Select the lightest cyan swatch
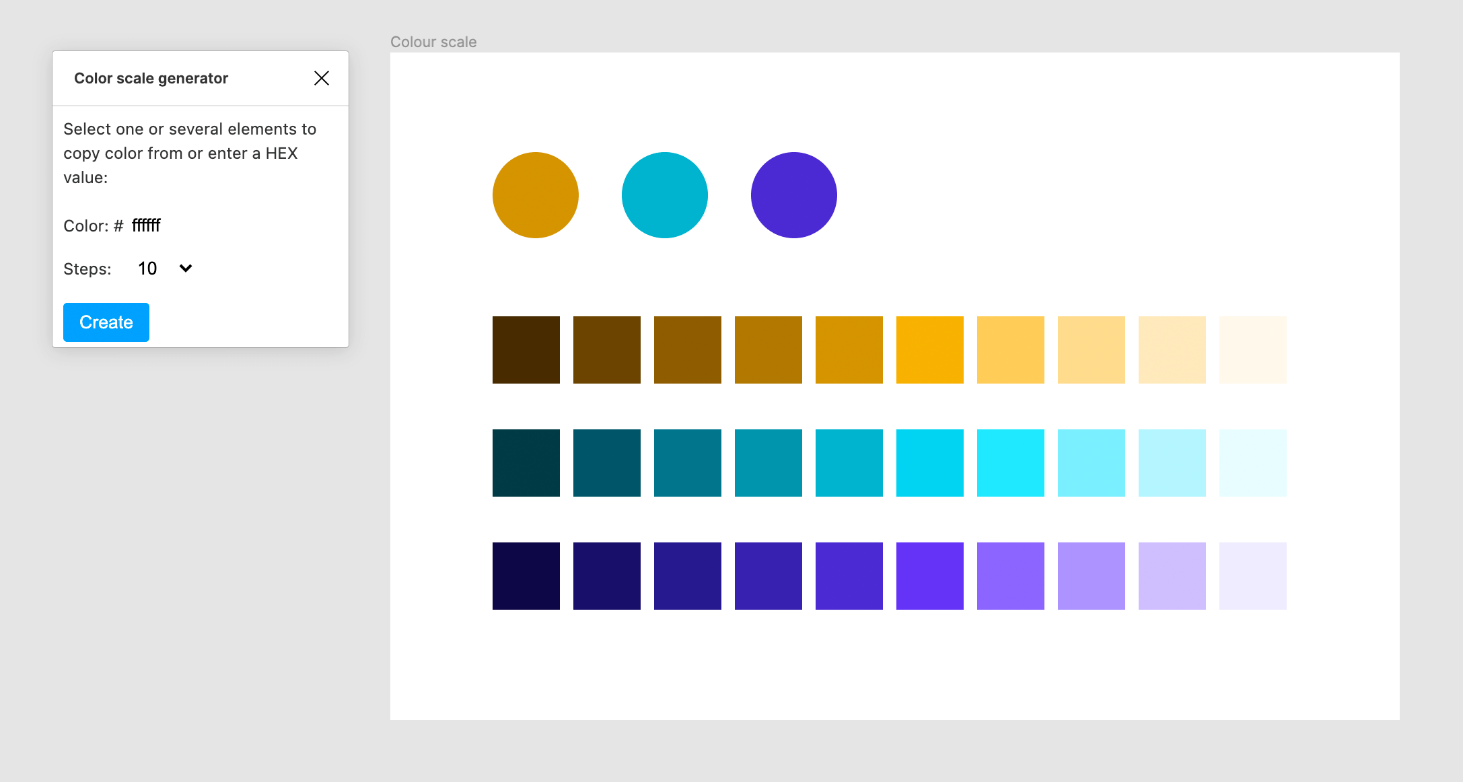Screen dimensions: 1463x782 pos(1253,463)
